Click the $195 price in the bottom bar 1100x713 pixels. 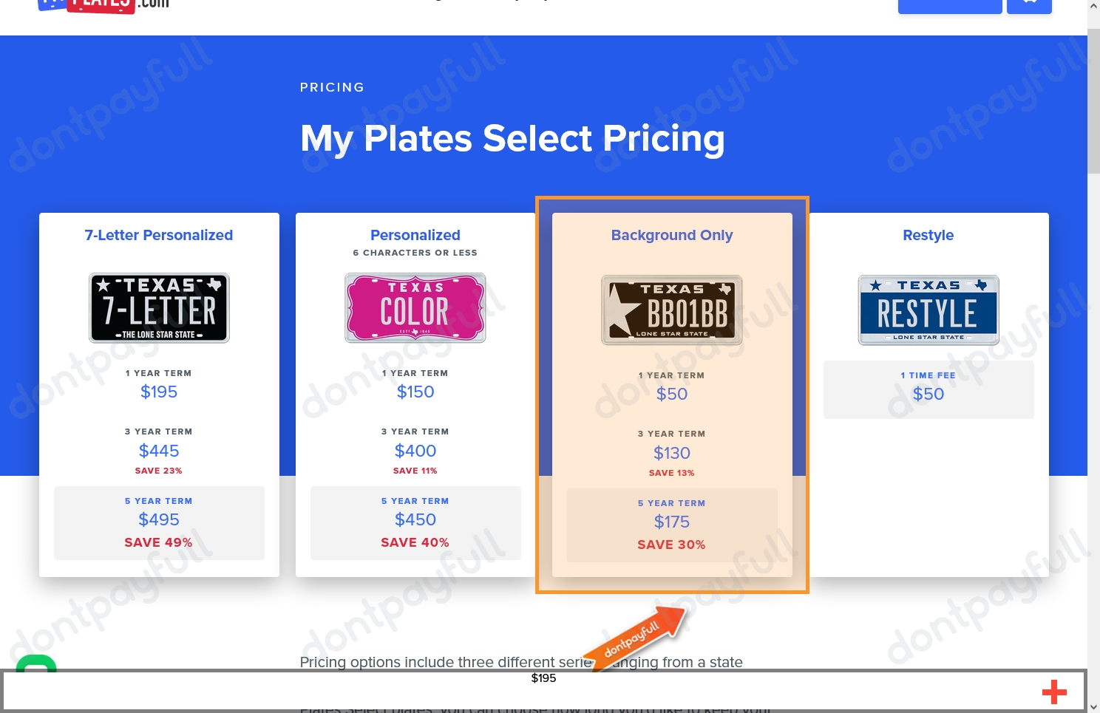(543, 678)
